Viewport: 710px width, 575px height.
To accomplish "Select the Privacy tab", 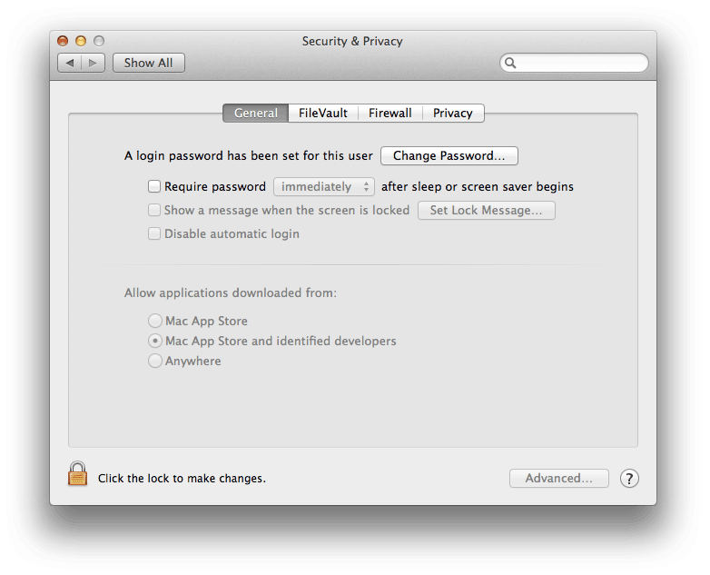I will point(452,114).
